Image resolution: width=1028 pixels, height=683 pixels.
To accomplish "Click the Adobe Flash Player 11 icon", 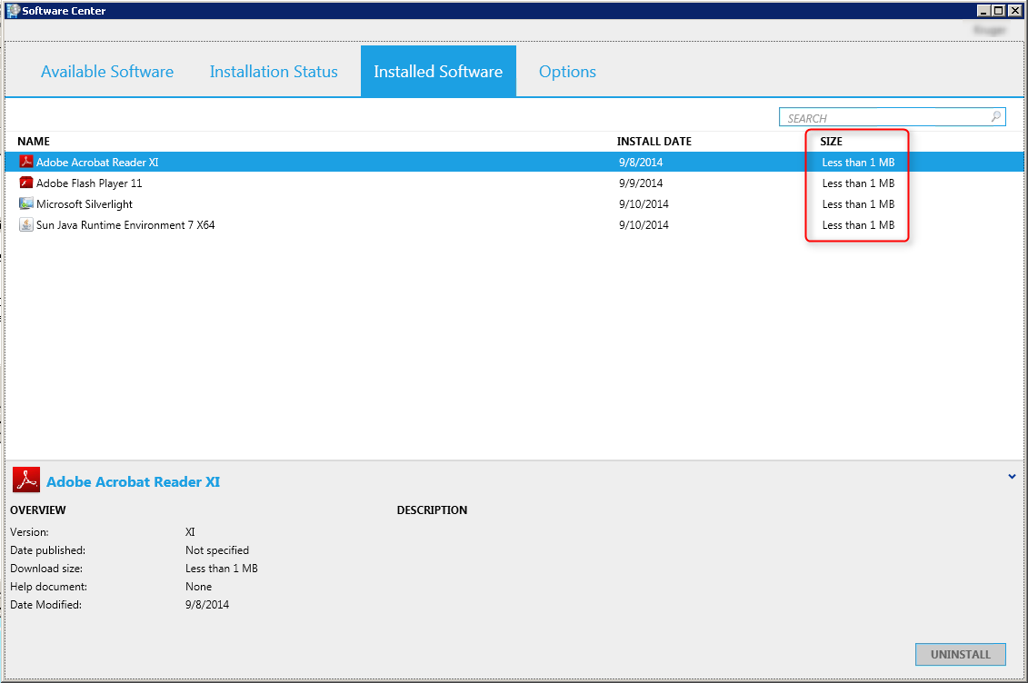I will tap(26, 183).
